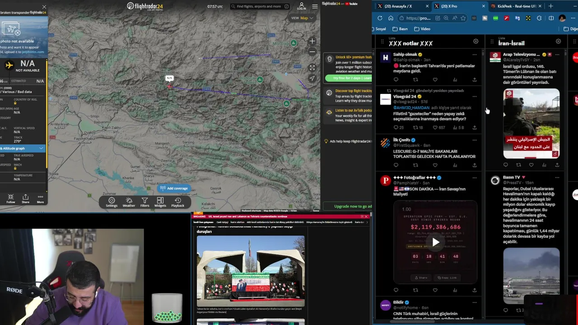This screenshot has height=325, width=578.
Task: Like the Visegrád 24 post
Action: [x=435, y=128]
